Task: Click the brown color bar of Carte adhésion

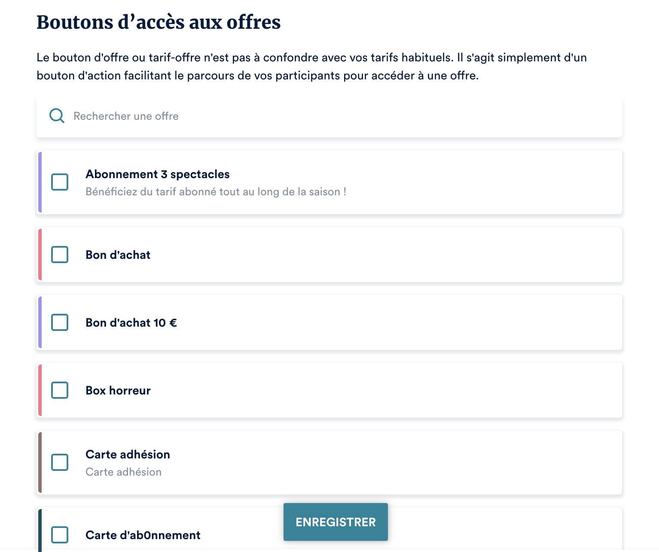Action: click(40, 462)
